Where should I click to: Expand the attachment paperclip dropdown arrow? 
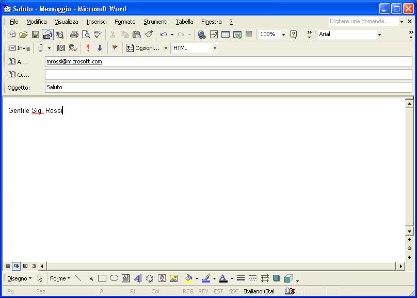[x=49, y=48]
